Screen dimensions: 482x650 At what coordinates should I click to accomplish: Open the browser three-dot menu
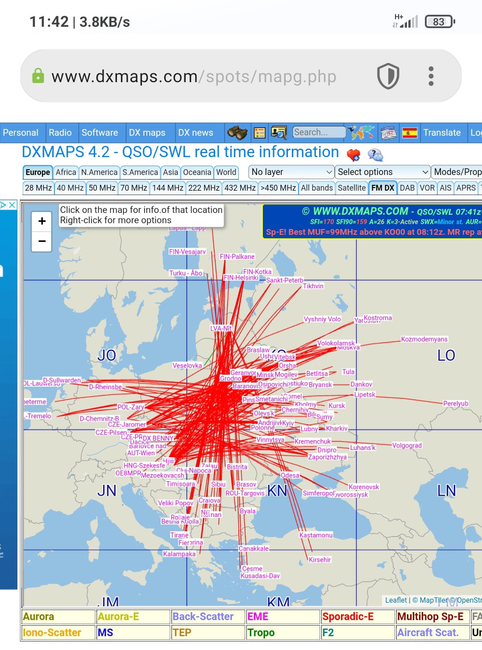pos(431,76)
